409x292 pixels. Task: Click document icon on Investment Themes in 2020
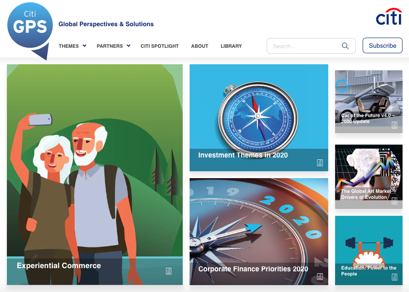pyautogui.click(x=320, y=163)
